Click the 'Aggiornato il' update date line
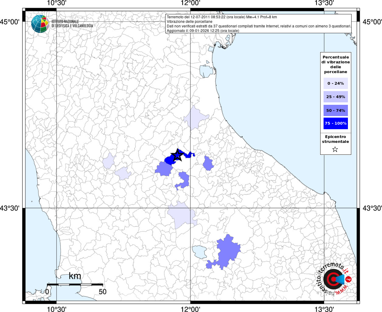382x312 pixels. (x=203, y=31)
